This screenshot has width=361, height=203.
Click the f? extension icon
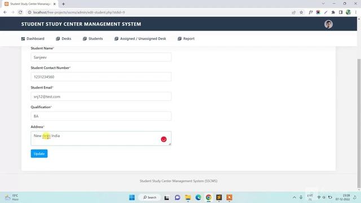click(310, 12)
